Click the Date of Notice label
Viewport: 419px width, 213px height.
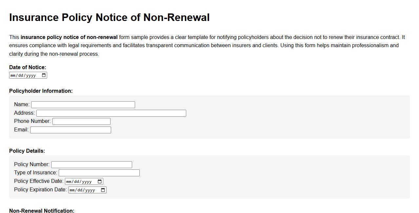tap(28, 67)
